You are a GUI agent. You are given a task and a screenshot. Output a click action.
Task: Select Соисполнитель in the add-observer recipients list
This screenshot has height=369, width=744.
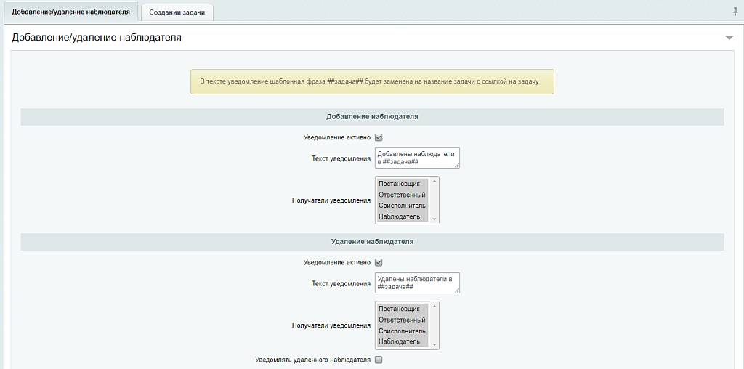click(x=402, y=206)
